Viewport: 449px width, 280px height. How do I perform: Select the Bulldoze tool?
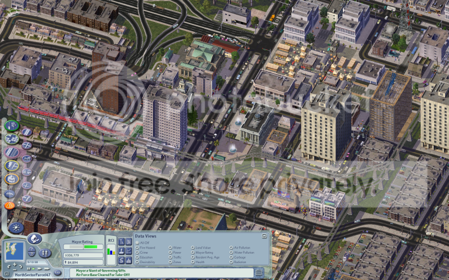10,194
